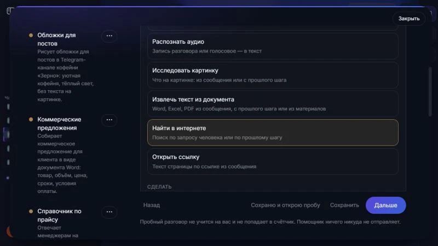Screen dimensions: 438x246
Task: Click the orange dot beside Обложки для постов
Action: [31, 35]
